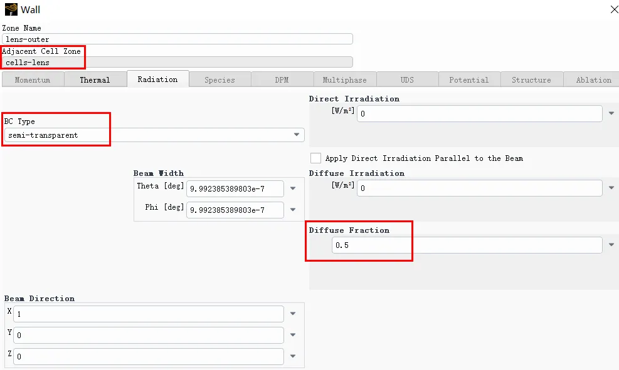Expand the Beam Direction Z dropdown arrow
Viewport: 619px width, 370px height.
[293, 356]
